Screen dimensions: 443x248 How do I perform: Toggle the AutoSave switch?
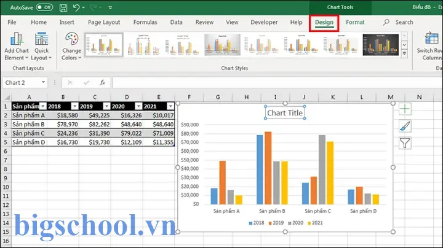point(44,7)
